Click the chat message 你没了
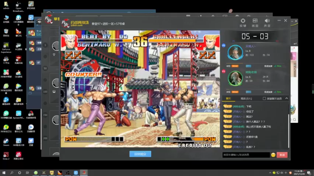The image size is (314, 176). point(250,111)
